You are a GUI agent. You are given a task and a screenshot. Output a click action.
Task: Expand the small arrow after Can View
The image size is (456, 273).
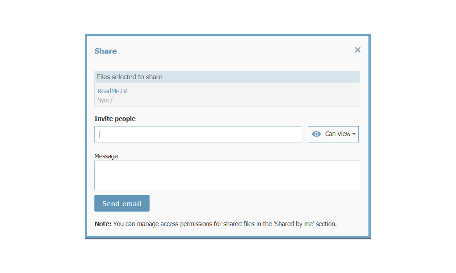[354, 134]
